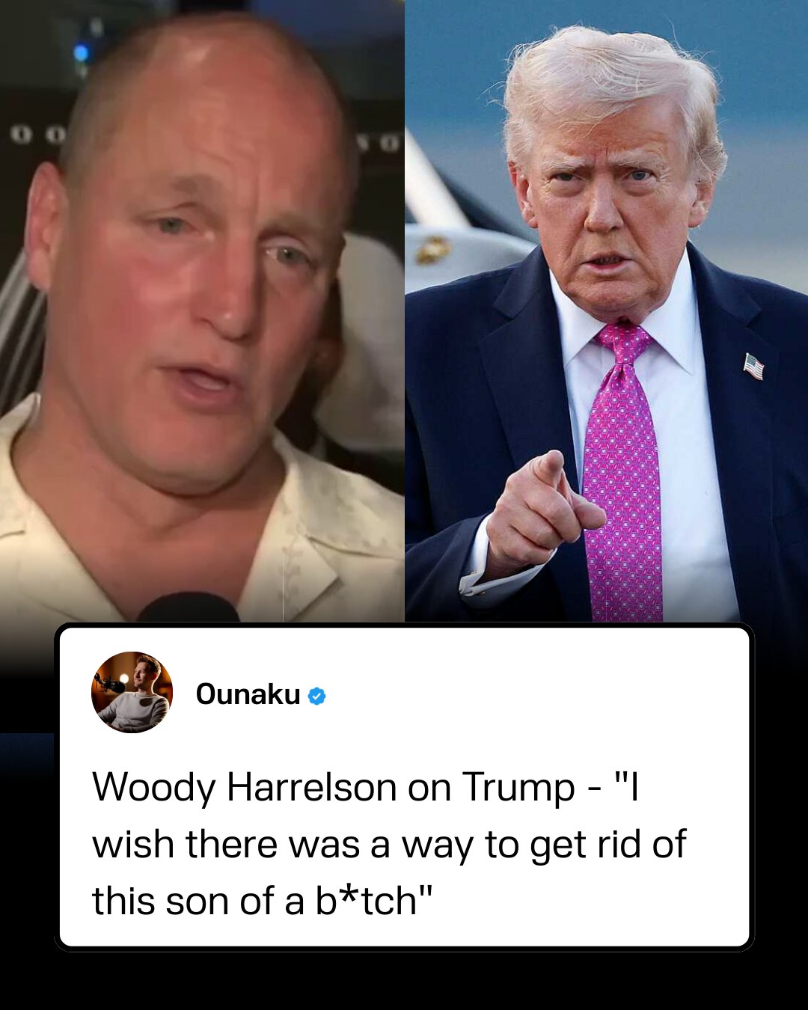This screenshot has height=1010, width=808.
Task: Click the Ounaku username
Action: point(248,694)
